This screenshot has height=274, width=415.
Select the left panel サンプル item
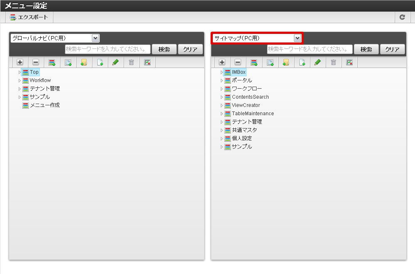[x=40, y=97]
